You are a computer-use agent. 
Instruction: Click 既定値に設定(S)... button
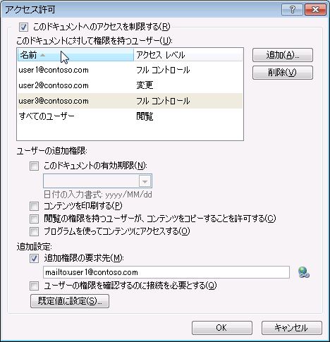[70, 301]
